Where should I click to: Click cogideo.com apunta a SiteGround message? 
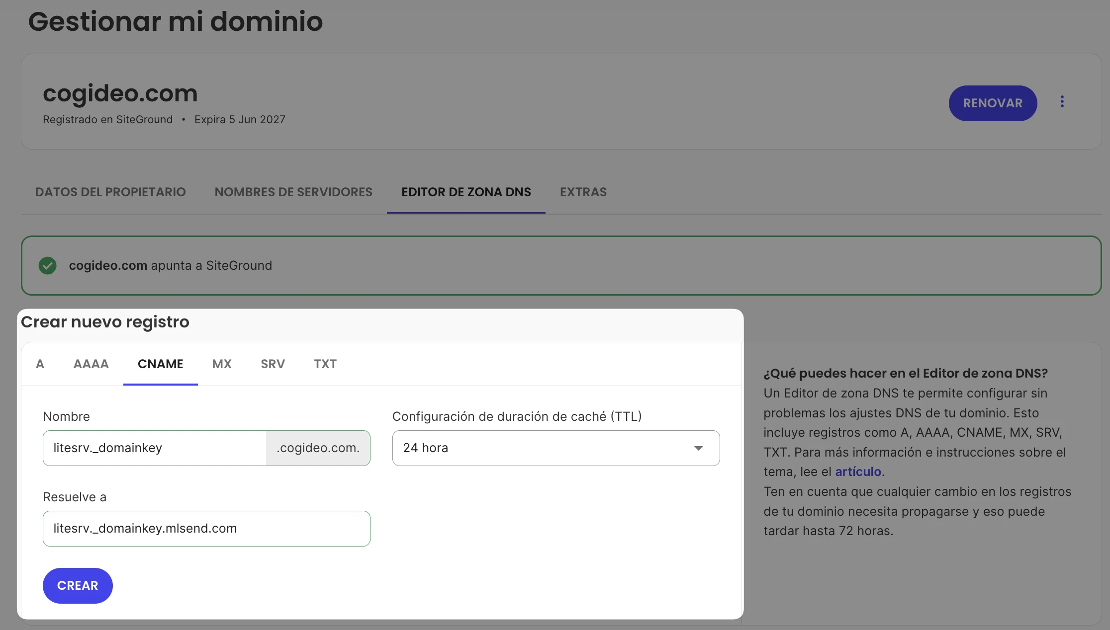coord(171,265)
